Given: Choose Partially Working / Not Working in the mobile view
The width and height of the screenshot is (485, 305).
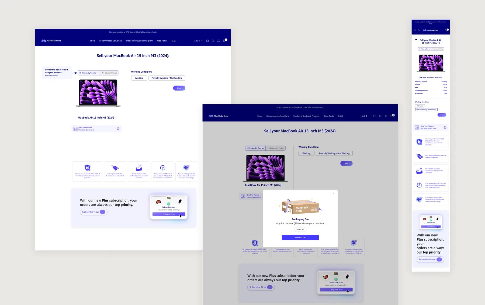Looking at the screenshot, I should click(x=426, y=110).
